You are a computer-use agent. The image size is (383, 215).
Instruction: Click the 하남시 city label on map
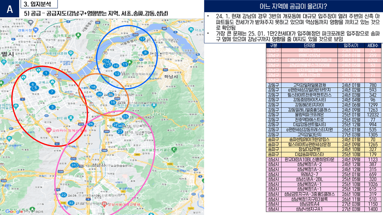[x=170, y=76]
